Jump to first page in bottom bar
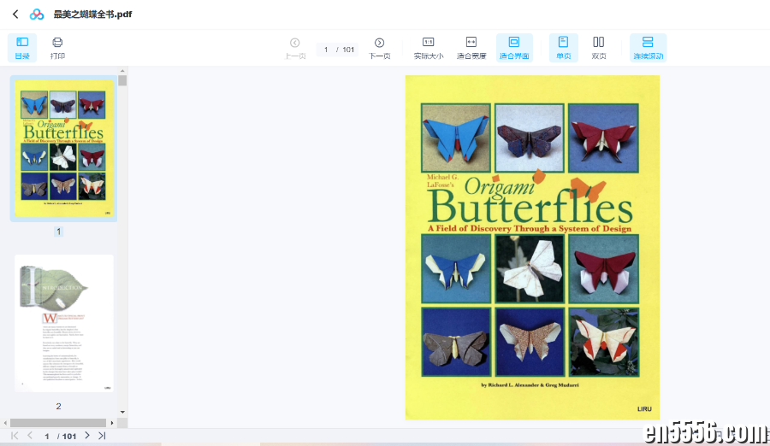 tap(15, 435)
